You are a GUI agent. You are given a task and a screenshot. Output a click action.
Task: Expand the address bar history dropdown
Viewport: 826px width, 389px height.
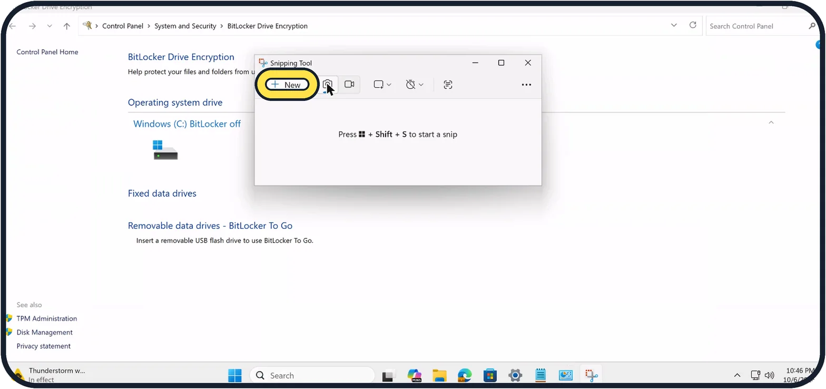point(674,26)
